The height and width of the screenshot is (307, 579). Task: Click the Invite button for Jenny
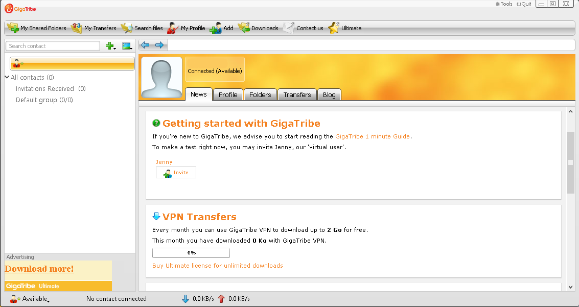pos(176,172)
